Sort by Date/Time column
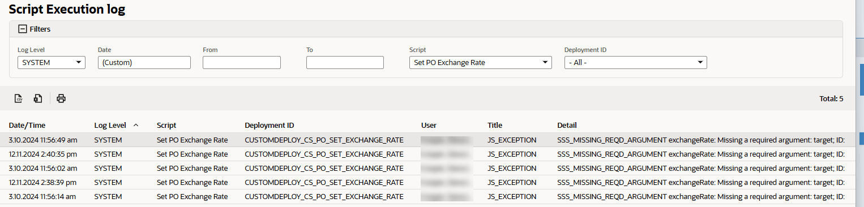The image size is (864, 207). pos(27,125)
